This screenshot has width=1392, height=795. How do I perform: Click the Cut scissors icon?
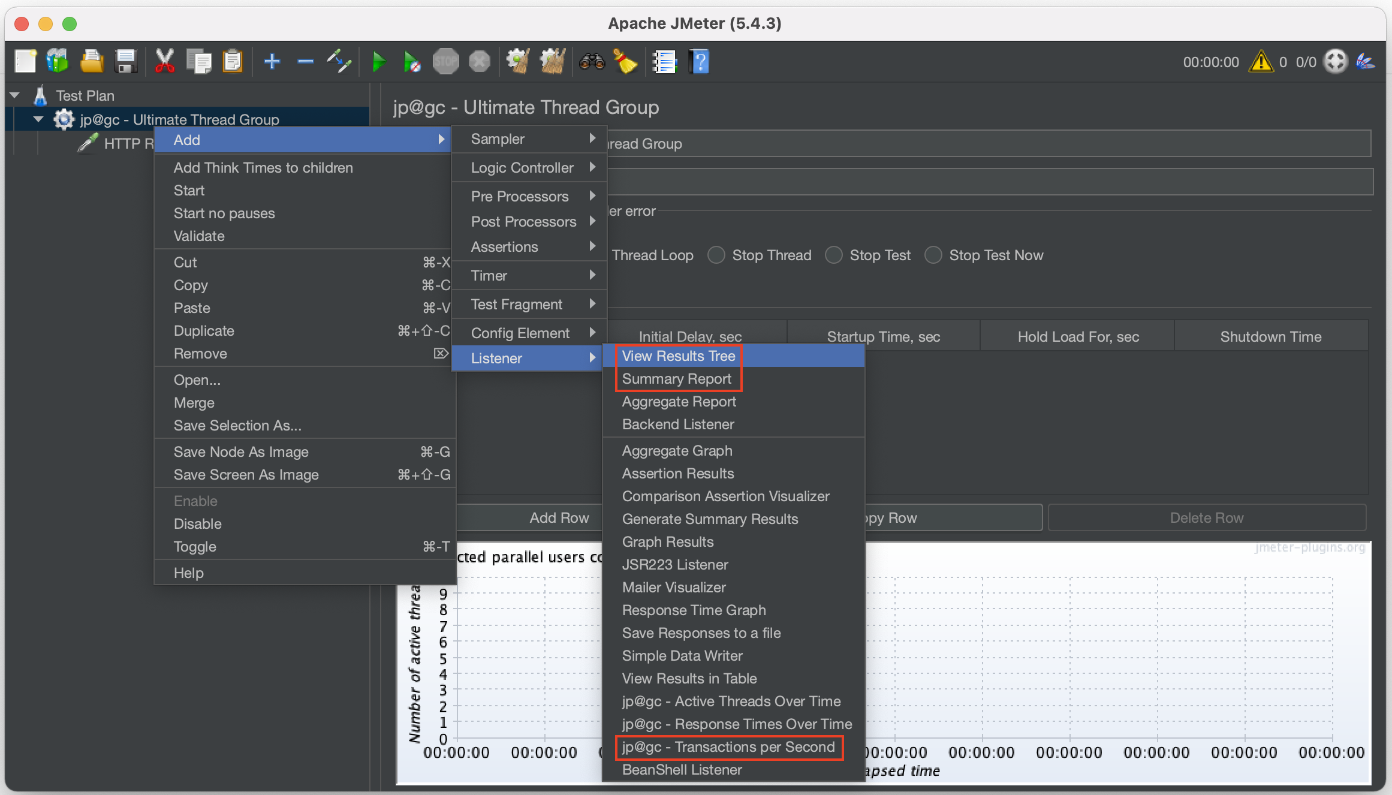tap(164, 61)
